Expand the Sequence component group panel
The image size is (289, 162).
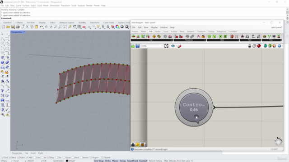click(190, 40)
